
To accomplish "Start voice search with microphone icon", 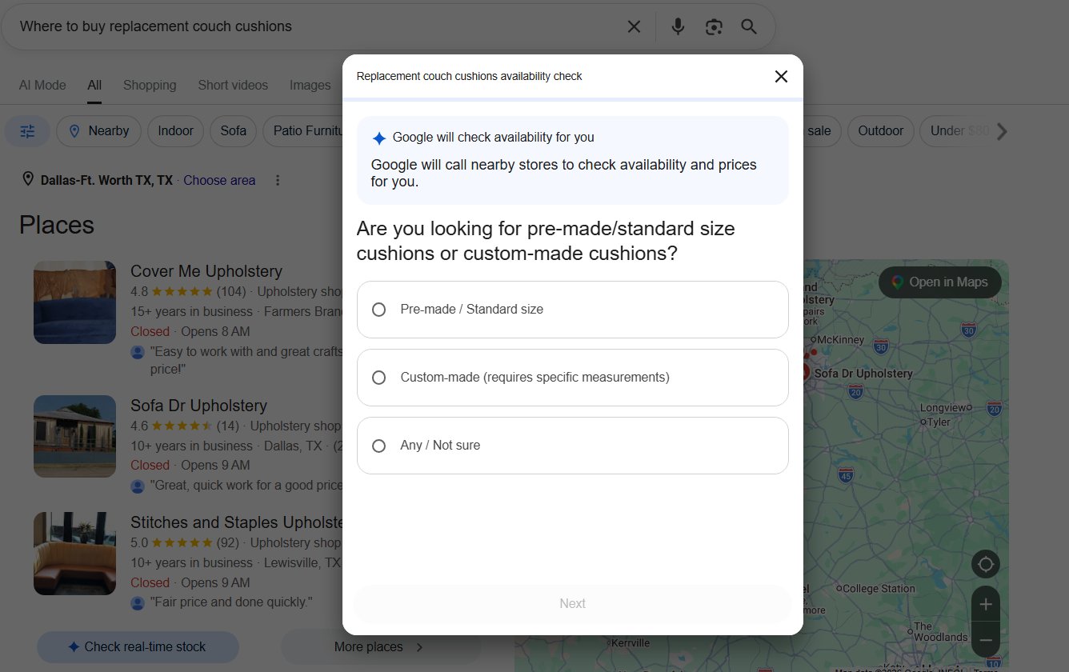I will click(678, 26).
